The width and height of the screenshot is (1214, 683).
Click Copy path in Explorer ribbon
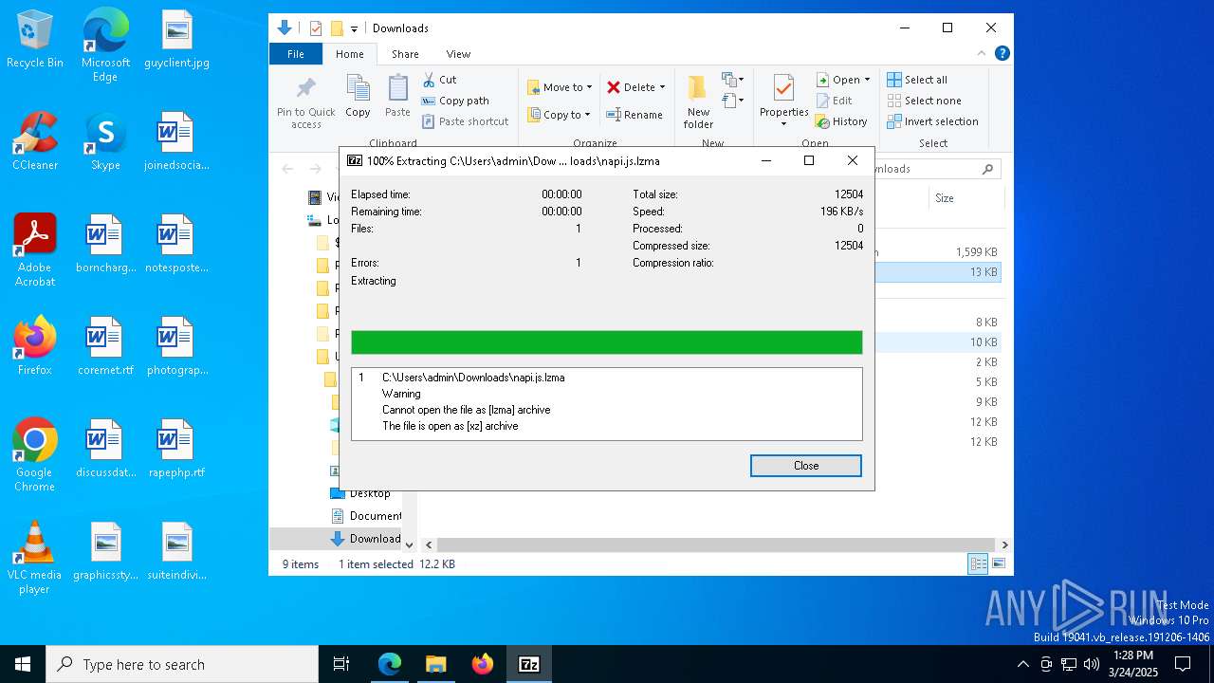tap(455, 101)
